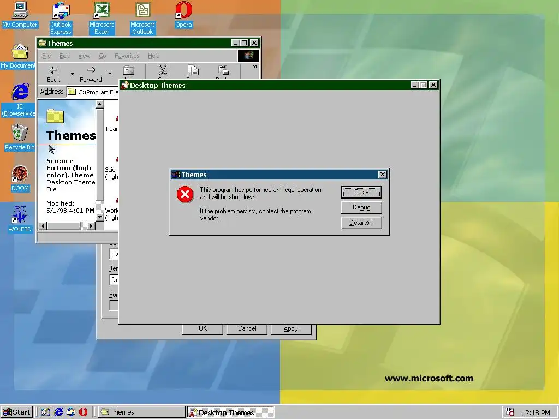Click Apply button behind Desktop Themes
Viewport: 559px width, 419px height.
291,328
